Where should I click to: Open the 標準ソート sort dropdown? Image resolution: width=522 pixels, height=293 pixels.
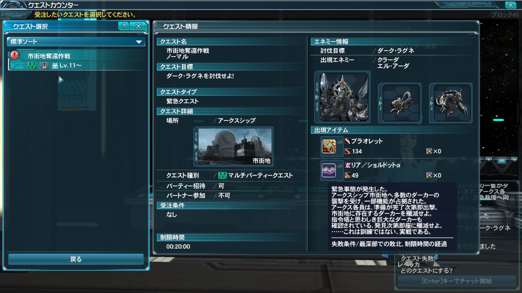coord(76,42)
